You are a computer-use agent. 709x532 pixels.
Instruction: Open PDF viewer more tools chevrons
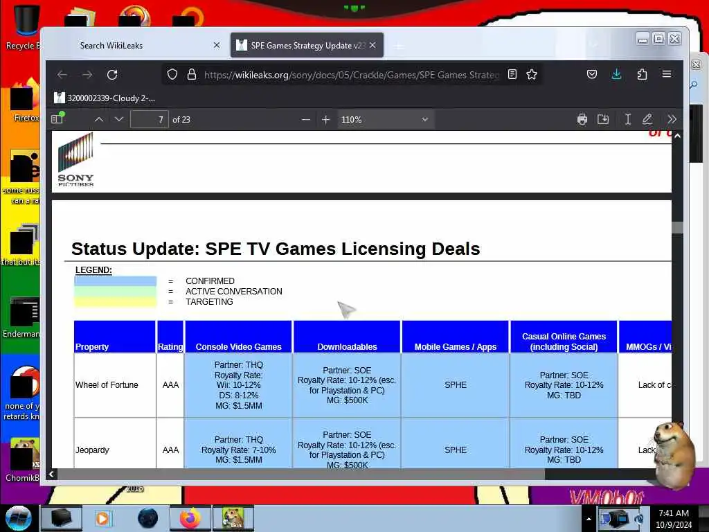tap(672, 119)
